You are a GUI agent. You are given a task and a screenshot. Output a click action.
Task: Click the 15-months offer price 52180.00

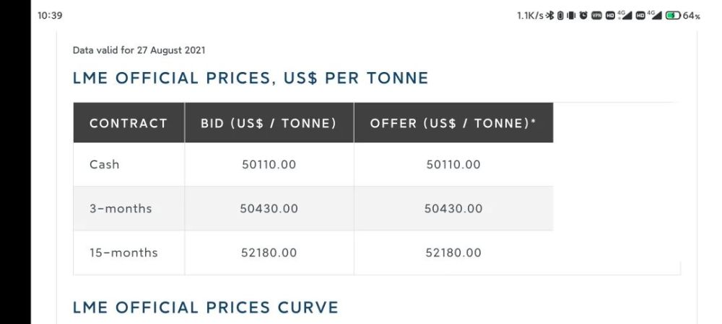click(x=453, y=253)
